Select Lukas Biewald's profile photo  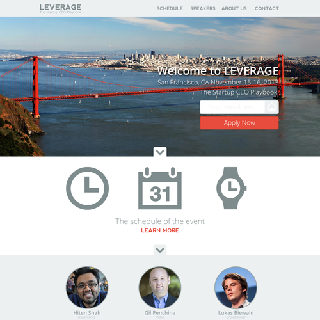pos(236,287)
